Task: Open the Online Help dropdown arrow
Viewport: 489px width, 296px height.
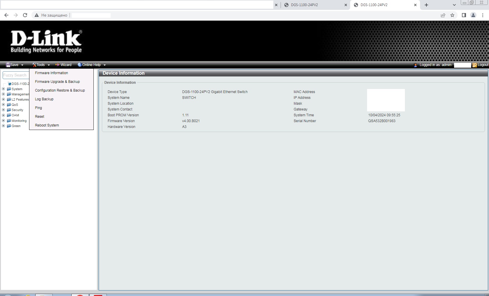Action: tap(104, 65)
